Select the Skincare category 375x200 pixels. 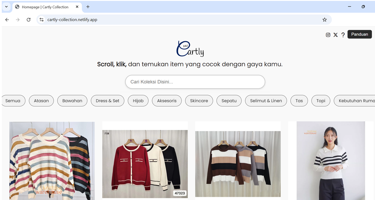199,100
